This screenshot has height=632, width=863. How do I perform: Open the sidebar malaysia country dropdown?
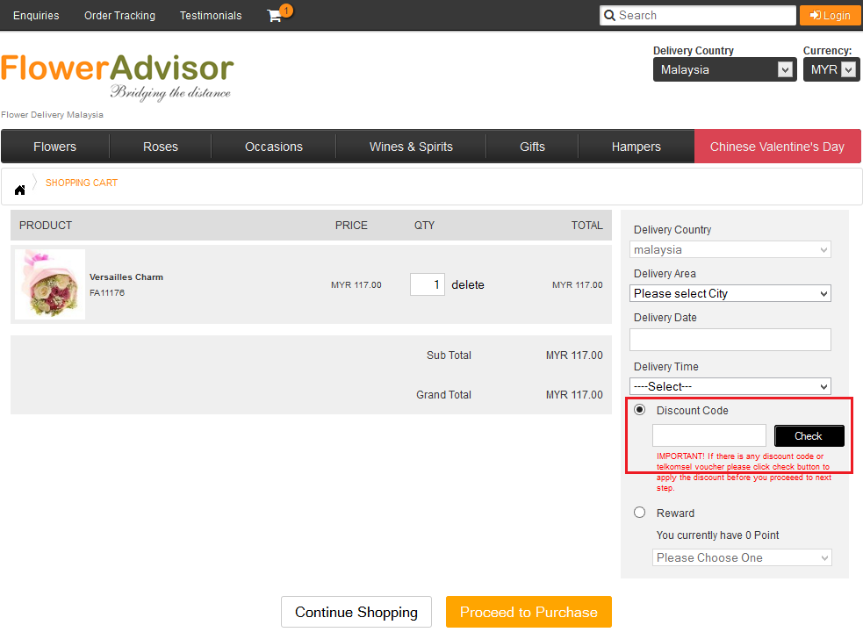[x=730, y=249]
